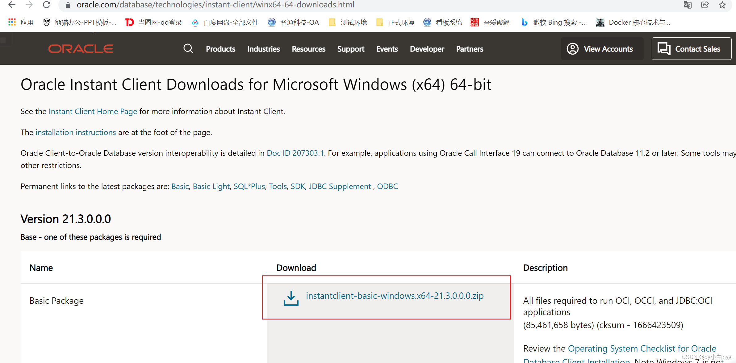This screenshot has width=736, height=363.
Task: Click the Name column header
Action: coord(41,268)
